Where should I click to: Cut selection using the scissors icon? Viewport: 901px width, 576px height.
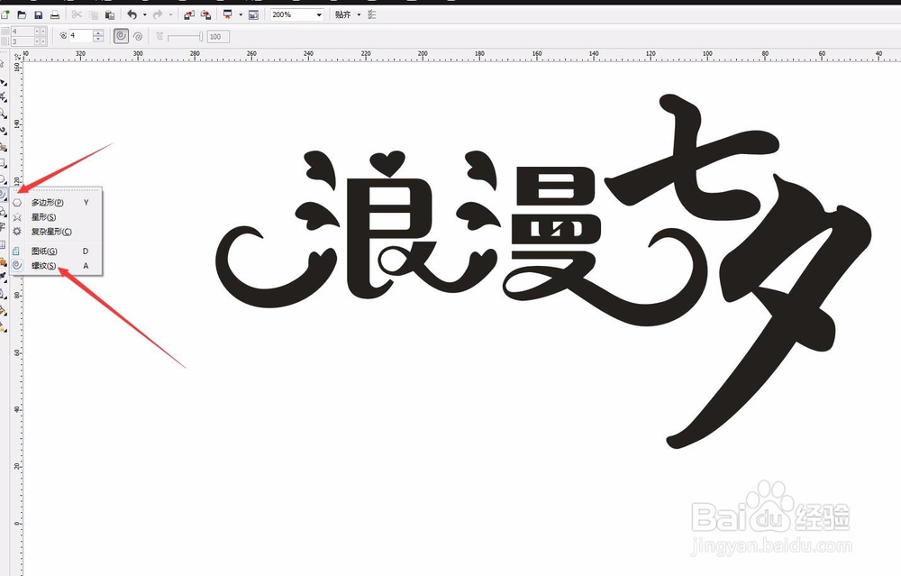point(75,14)
